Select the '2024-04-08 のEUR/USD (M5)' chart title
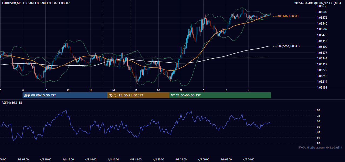 coord(317,3)
